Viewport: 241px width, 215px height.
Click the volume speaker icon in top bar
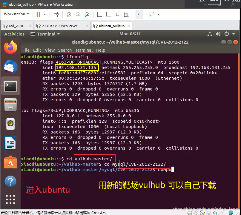(218, 34)
